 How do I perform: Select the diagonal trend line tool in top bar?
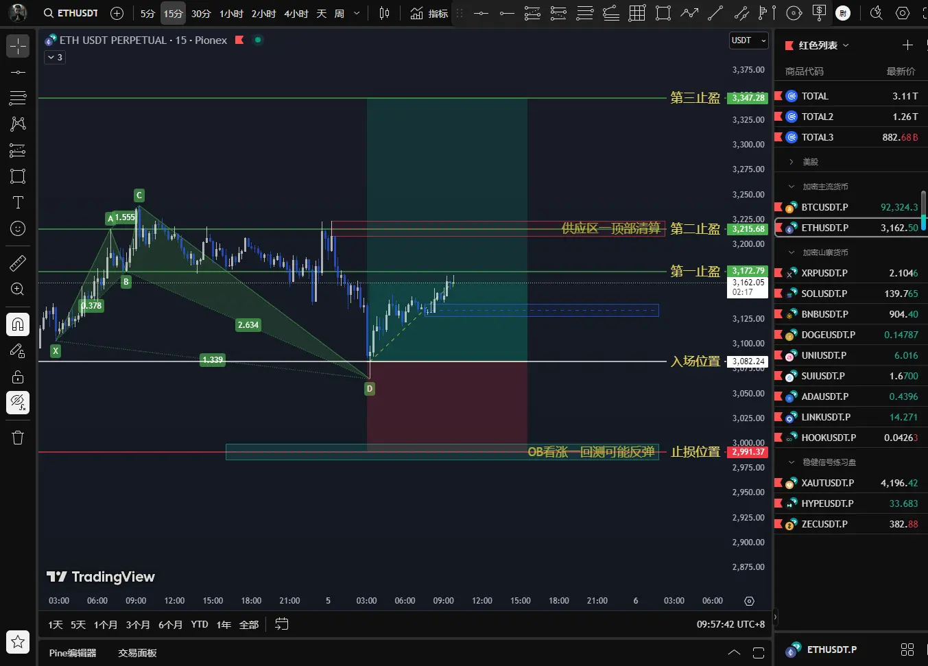[715, 13]
